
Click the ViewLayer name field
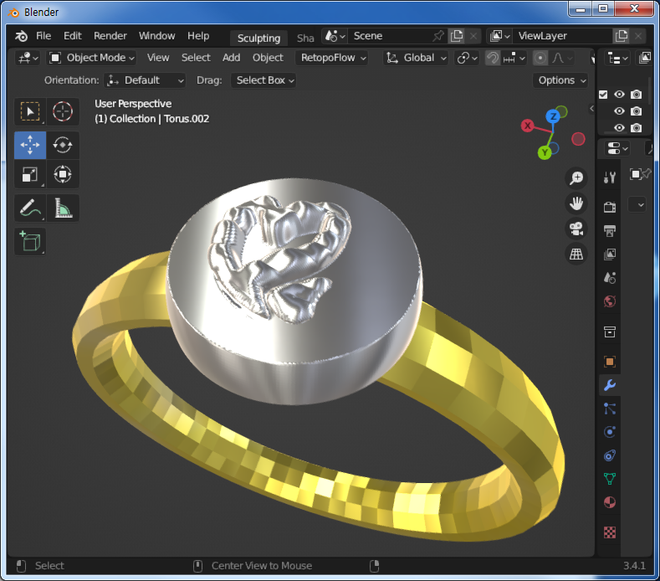coord(562,36)
